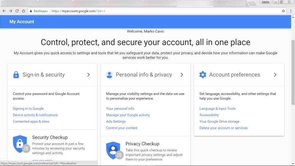Click the Security Checkup shield icon
295x166 pixels.
click(x=19, y=144)
